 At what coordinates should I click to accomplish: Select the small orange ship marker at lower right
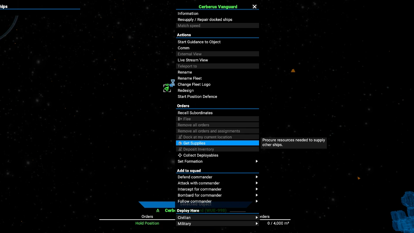[x=359, y=178]
